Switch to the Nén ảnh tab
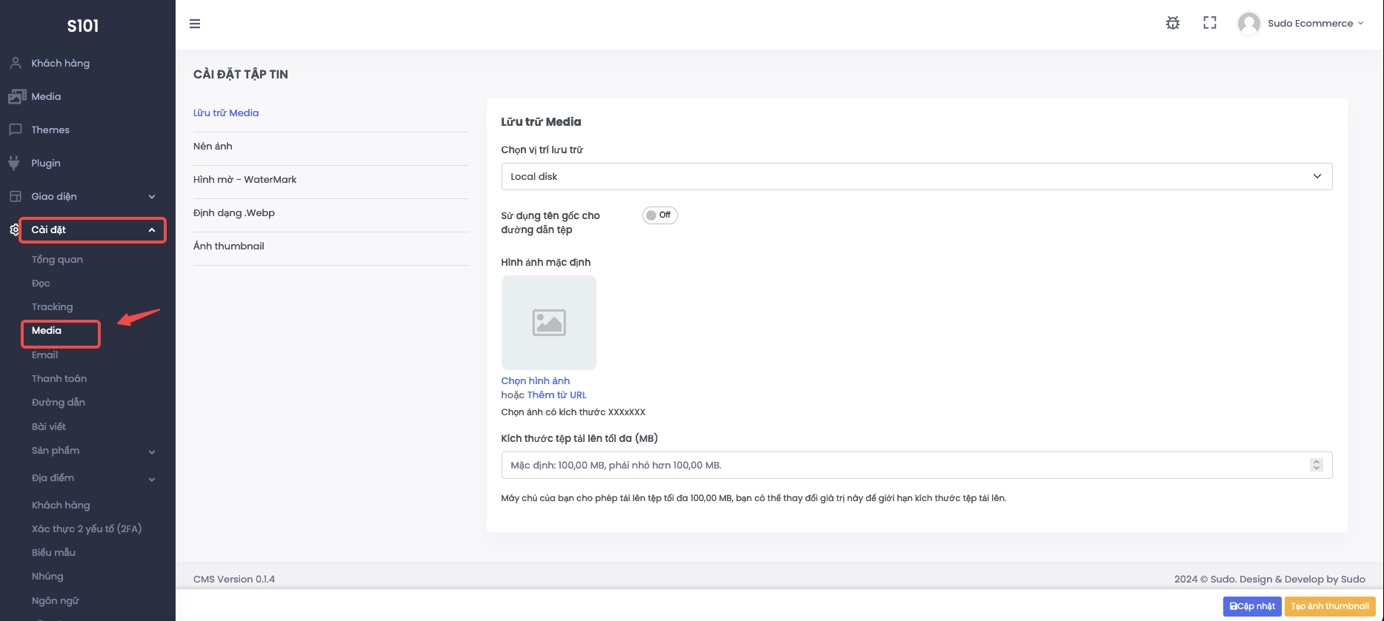 coord(213,147)
